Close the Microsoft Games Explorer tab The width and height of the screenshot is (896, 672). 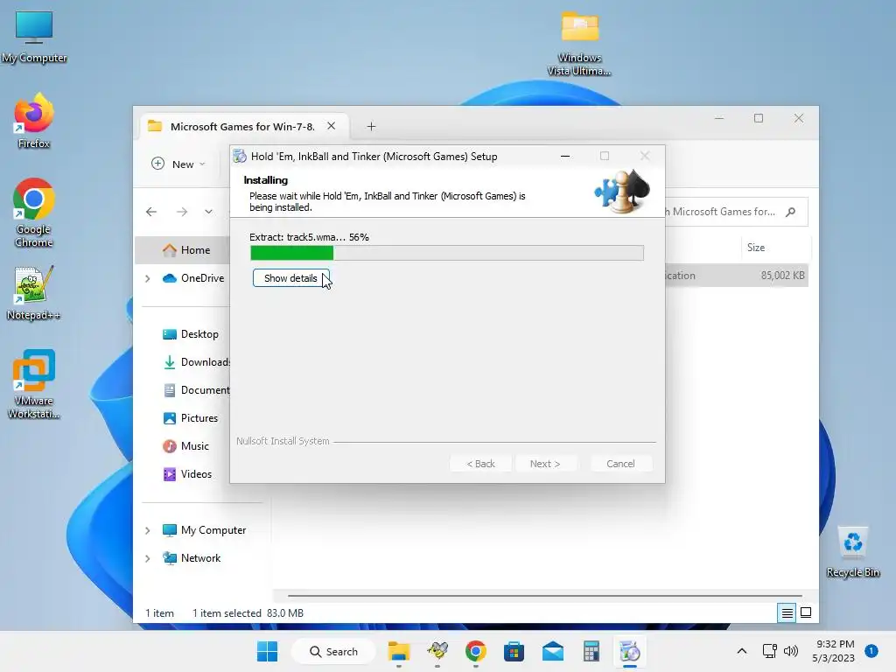332,126
